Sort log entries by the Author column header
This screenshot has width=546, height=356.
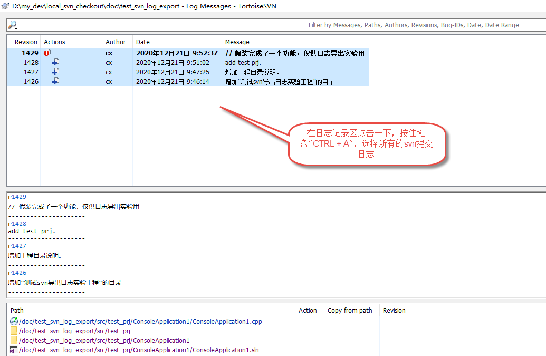[114, 42]
